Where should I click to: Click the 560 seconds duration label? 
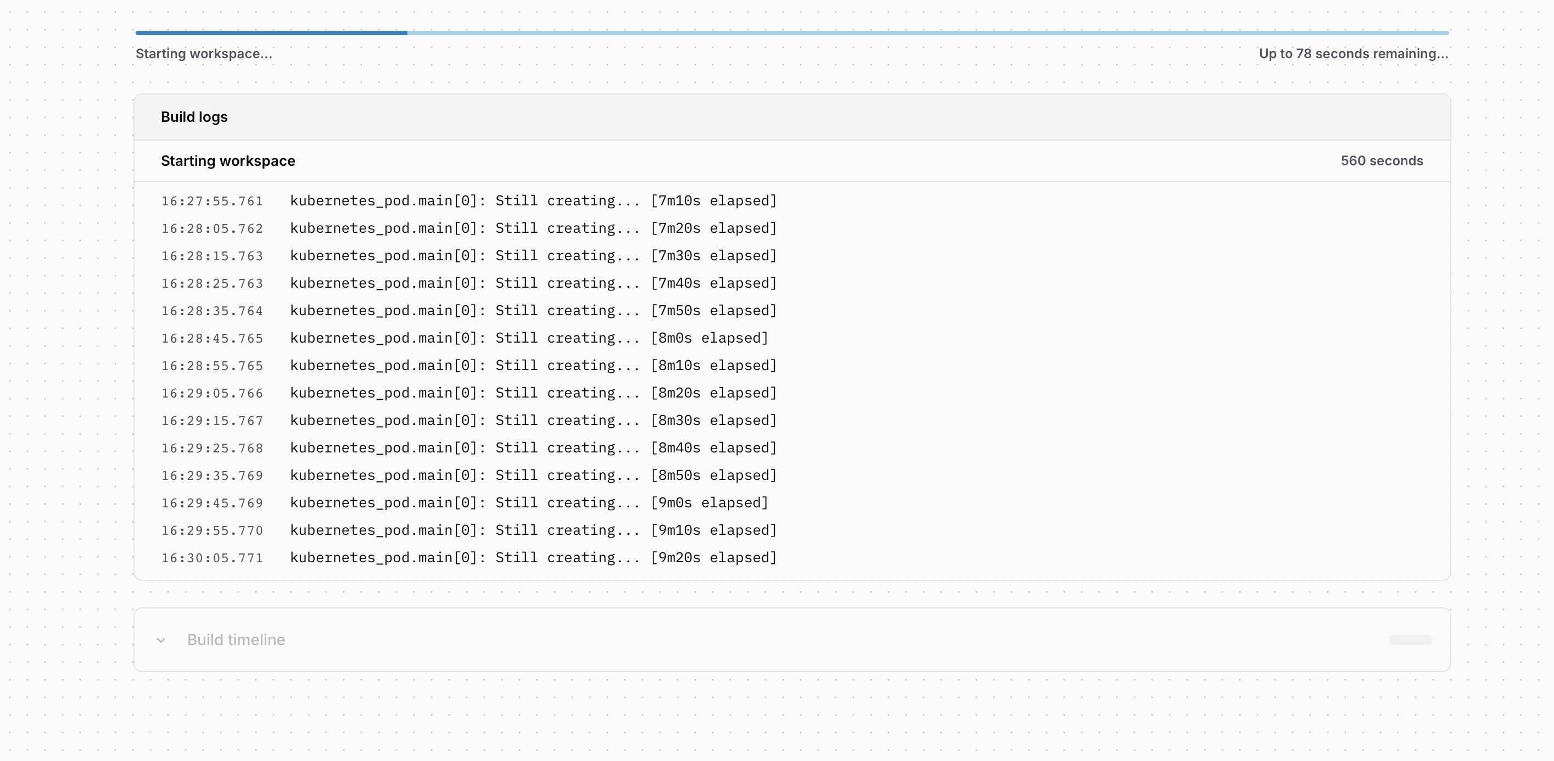pos(1382,161)
